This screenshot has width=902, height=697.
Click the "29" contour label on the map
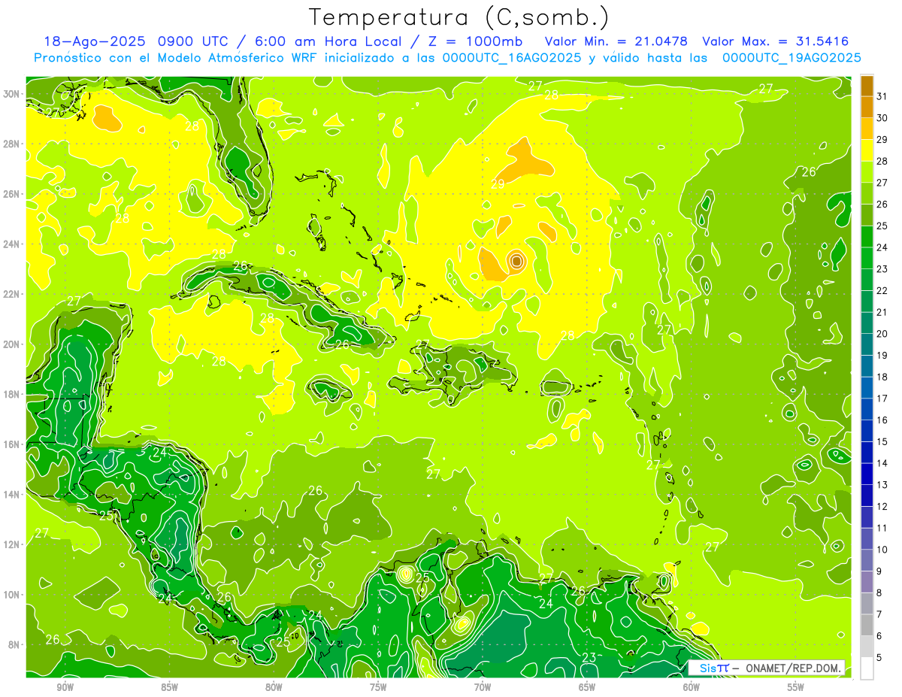[498, 184]
